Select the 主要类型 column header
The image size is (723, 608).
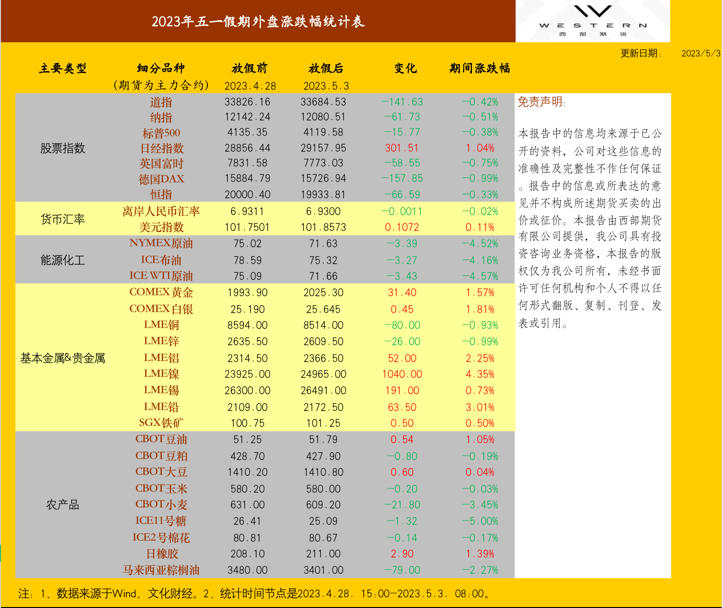(63, 68)
